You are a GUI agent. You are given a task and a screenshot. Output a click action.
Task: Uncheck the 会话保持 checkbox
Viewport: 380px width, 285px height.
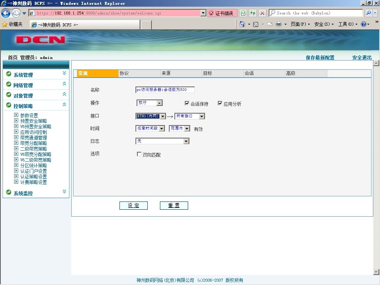tap(187, 103)
